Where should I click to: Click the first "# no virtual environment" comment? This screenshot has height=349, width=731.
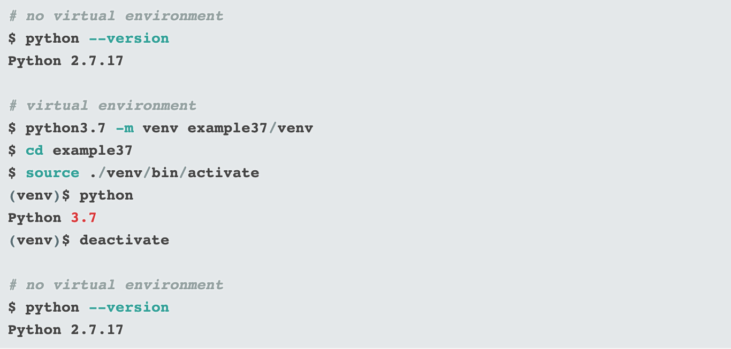click(116, 16)
